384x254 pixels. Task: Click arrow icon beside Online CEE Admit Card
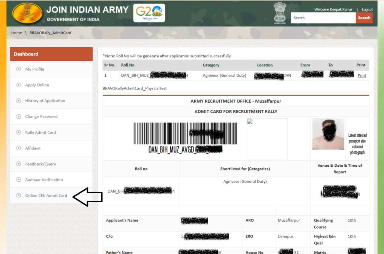coord(19,195)
